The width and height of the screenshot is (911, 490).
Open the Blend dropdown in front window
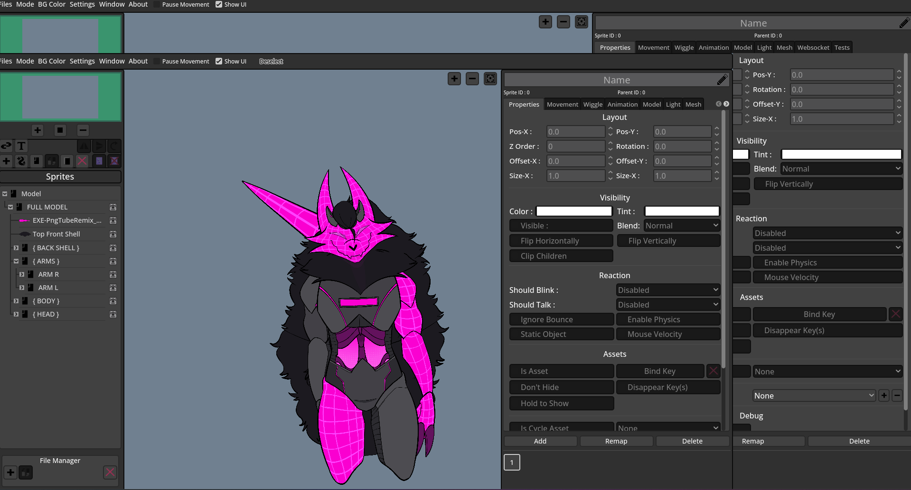(682, 226)
